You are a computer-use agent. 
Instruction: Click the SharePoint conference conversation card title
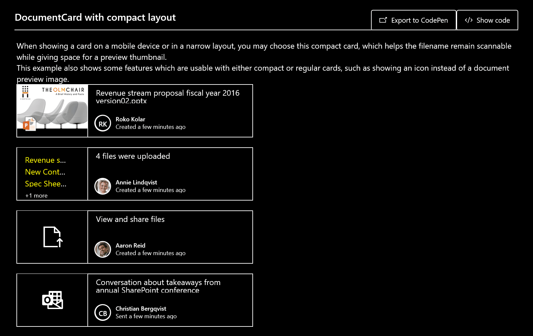pyautogui.click(x=158, y=286)
